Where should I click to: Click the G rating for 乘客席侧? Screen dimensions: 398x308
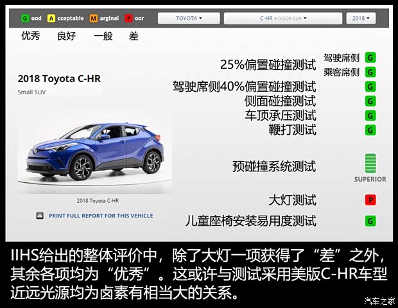click(370, 72)
